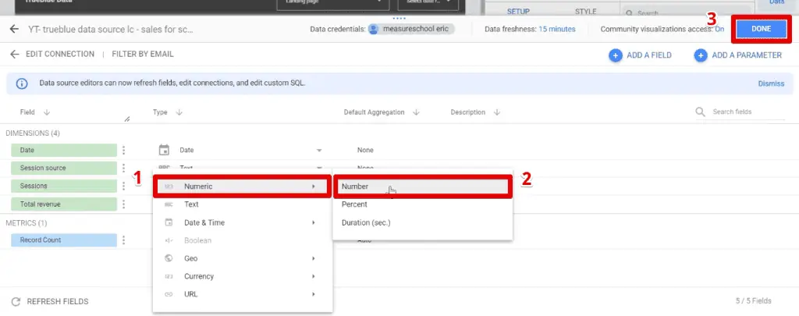Click the blue DONE button
The width and height of the screenshot is (799, 316).
pos(761,29)
